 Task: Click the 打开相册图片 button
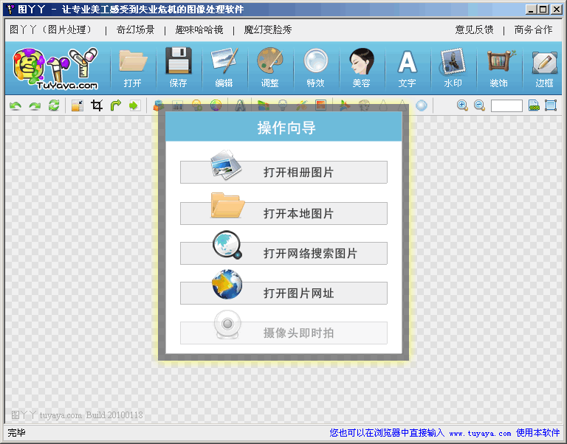coord(283,173)
